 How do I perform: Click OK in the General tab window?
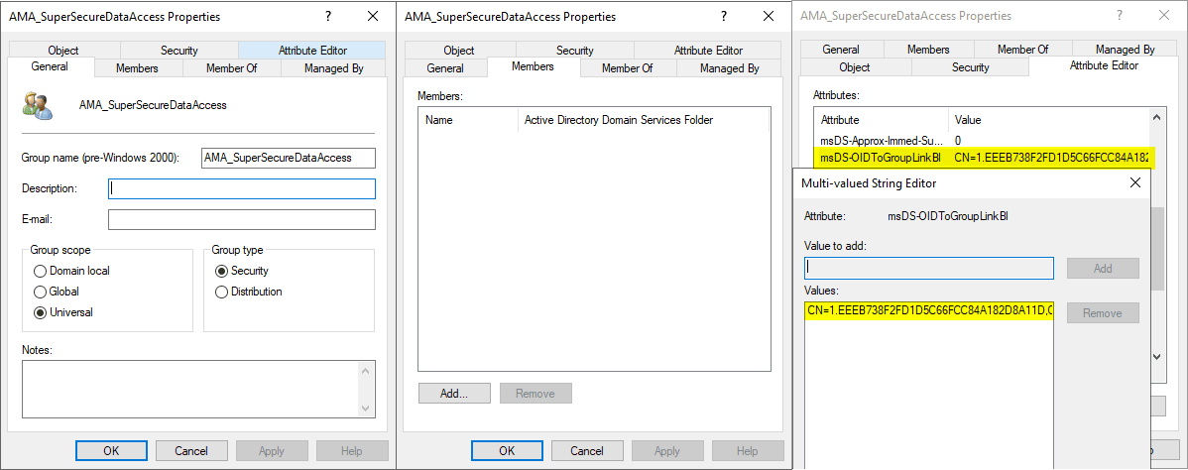111,450
